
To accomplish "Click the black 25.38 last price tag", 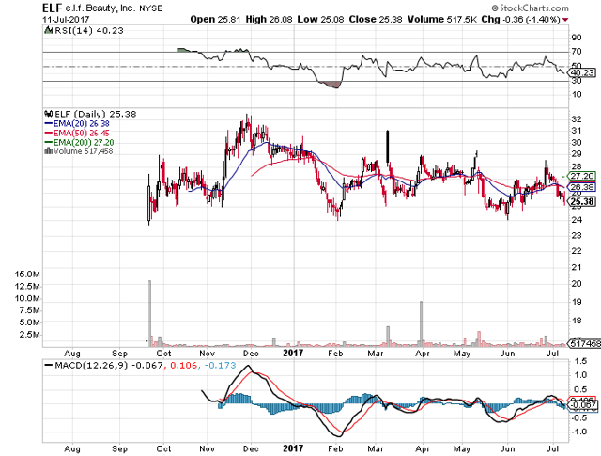I will pyautogui.click(x=582, y=201).
